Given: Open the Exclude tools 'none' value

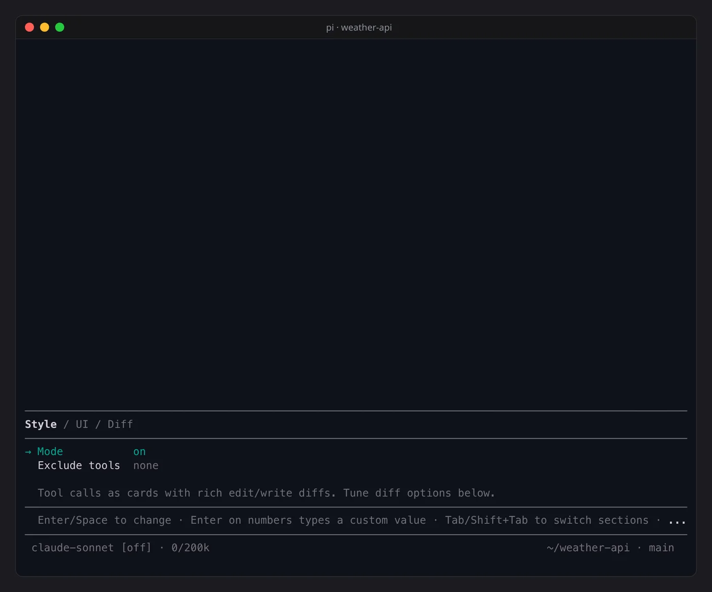Looking at the screenshot, I should click(146, 465).
